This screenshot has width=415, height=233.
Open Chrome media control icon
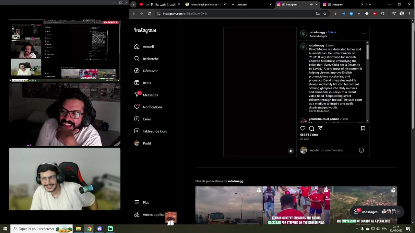394,14
